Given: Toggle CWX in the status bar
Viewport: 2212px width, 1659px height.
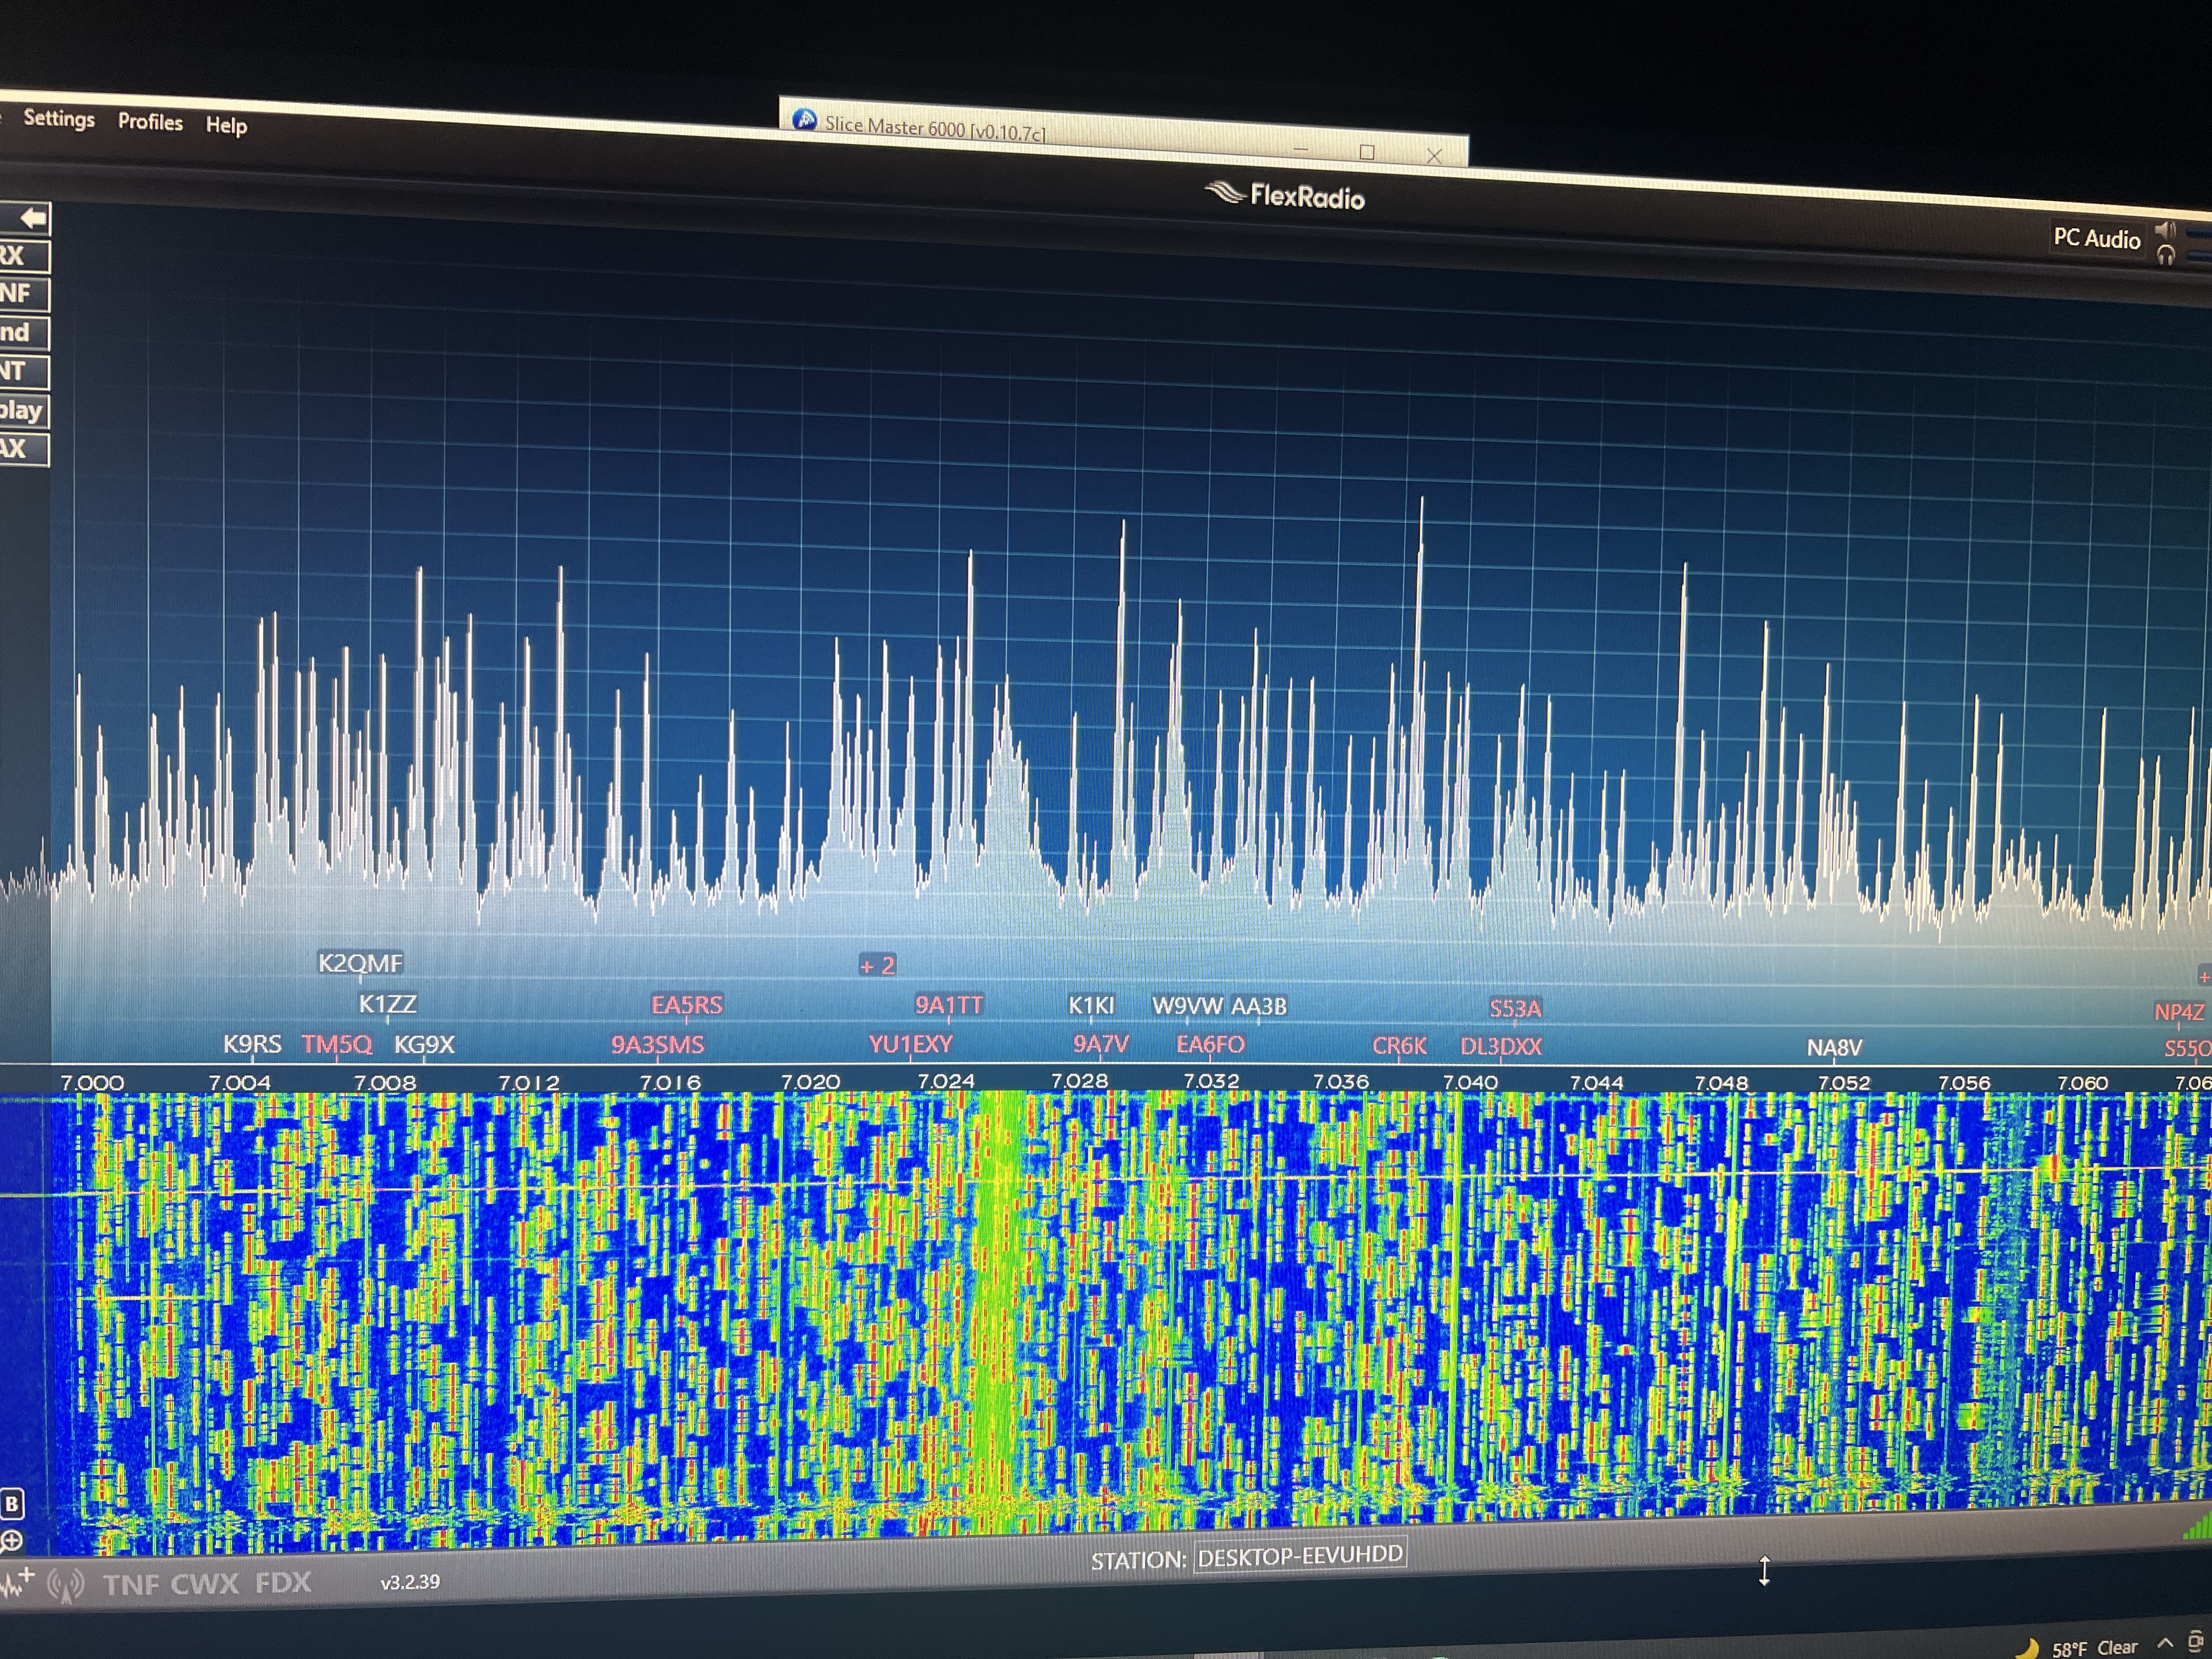Looking at the screenshot, I should 205,1584.
